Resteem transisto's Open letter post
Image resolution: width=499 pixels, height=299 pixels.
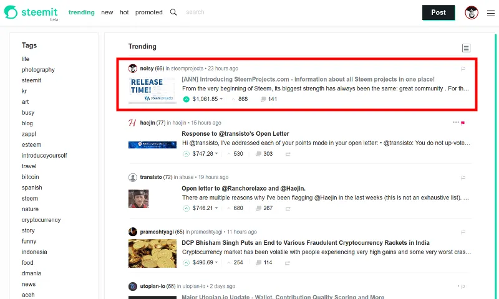(x=288, y=209)
